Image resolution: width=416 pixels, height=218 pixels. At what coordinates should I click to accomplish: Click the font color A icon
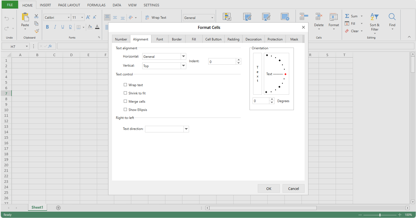point(97,27)
